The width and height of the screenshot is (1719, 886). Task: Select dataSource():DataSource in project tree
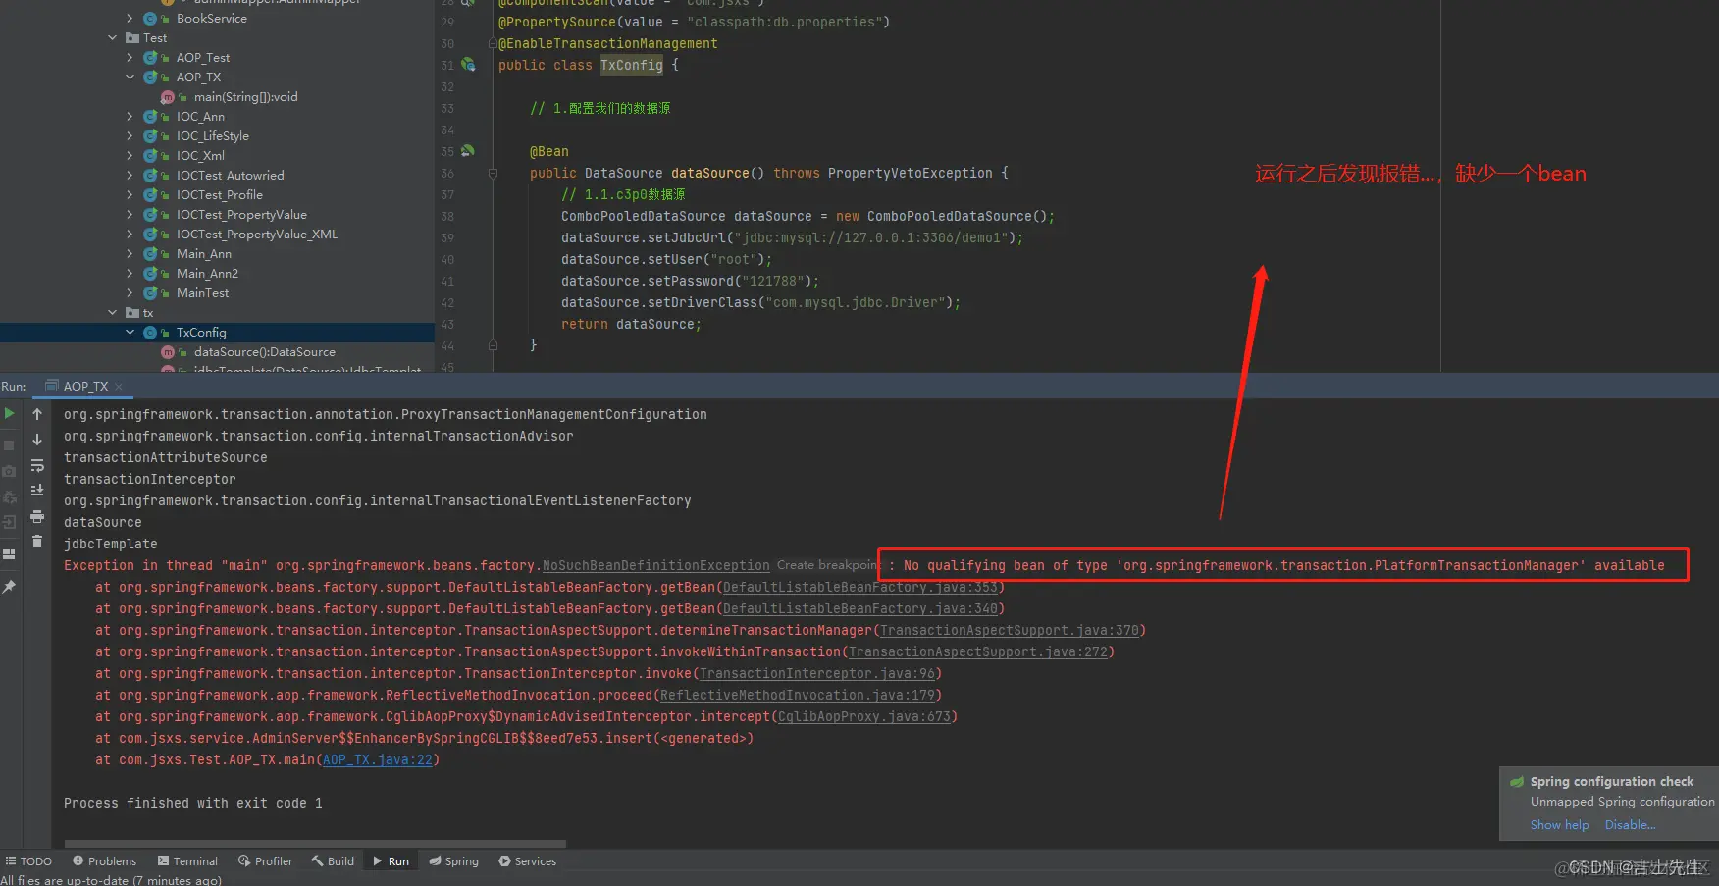tap(265, 352)
